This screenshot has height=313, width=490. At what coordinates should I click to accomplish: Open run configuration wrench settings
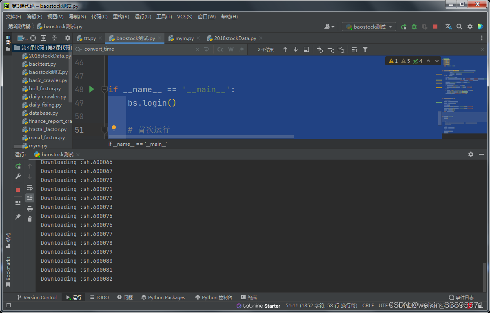pos(18,177)
